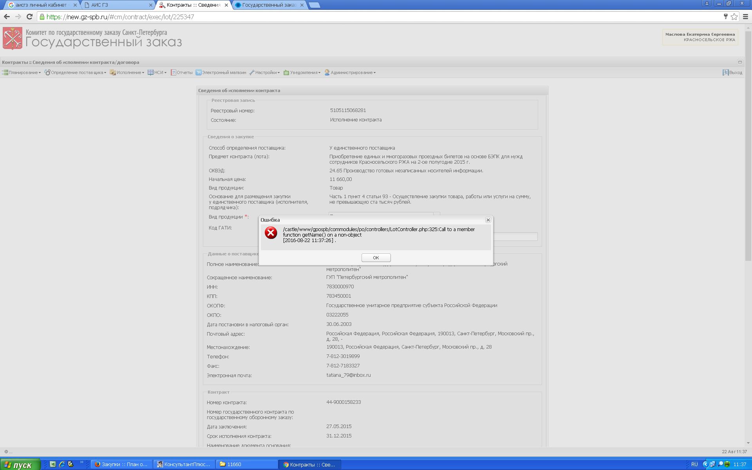Switch to КонсультантПлюс taskbar window
This screenshot has width=752, height=470.
[184, 465]
